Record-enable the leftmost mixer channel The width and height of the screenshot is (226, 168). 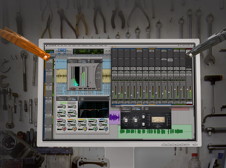[116, 82]
